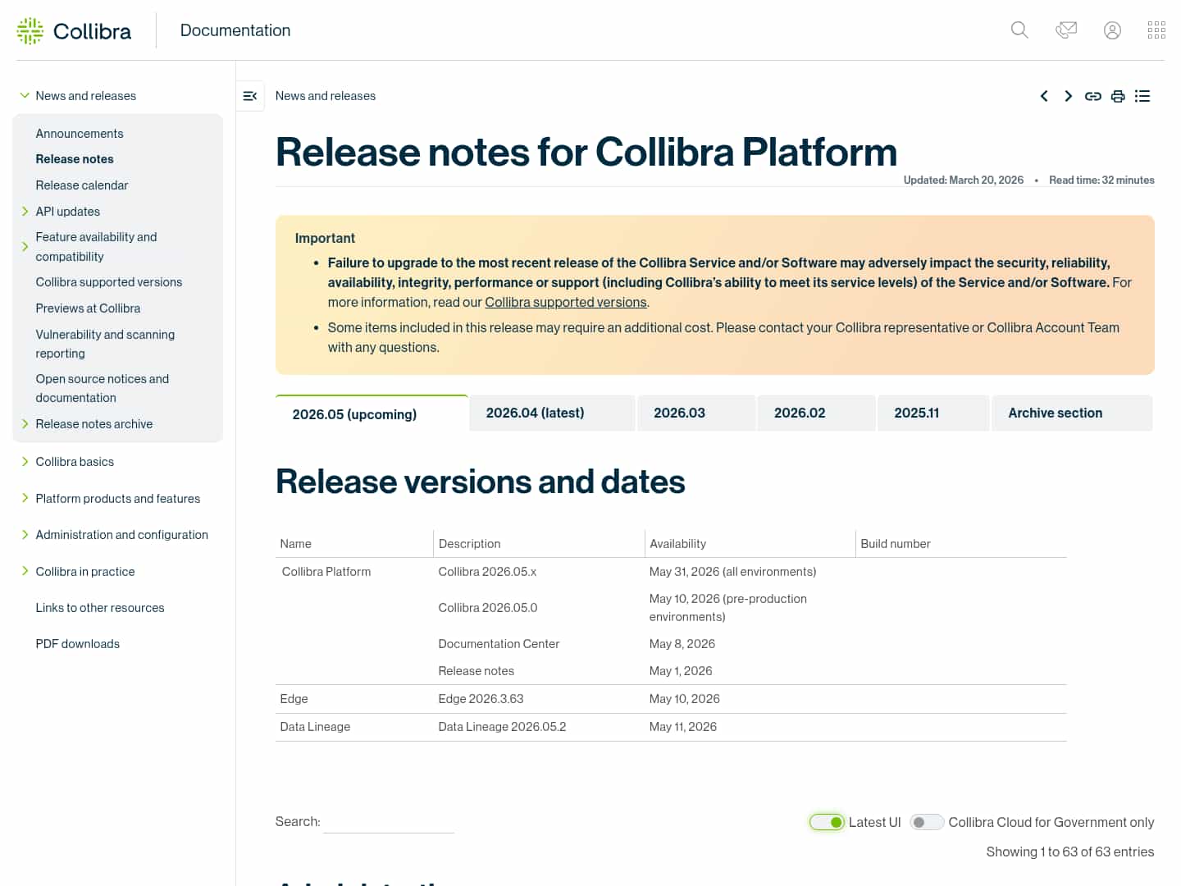
Task: Switch to the 2025.11 tab
Action: tap(933, 413)
